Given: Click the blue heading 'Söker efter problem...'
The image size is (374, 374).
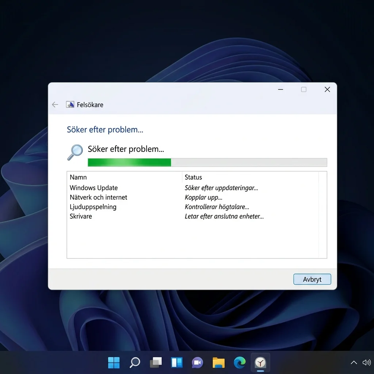Looking at the screenshot, I should coord(105,130).
